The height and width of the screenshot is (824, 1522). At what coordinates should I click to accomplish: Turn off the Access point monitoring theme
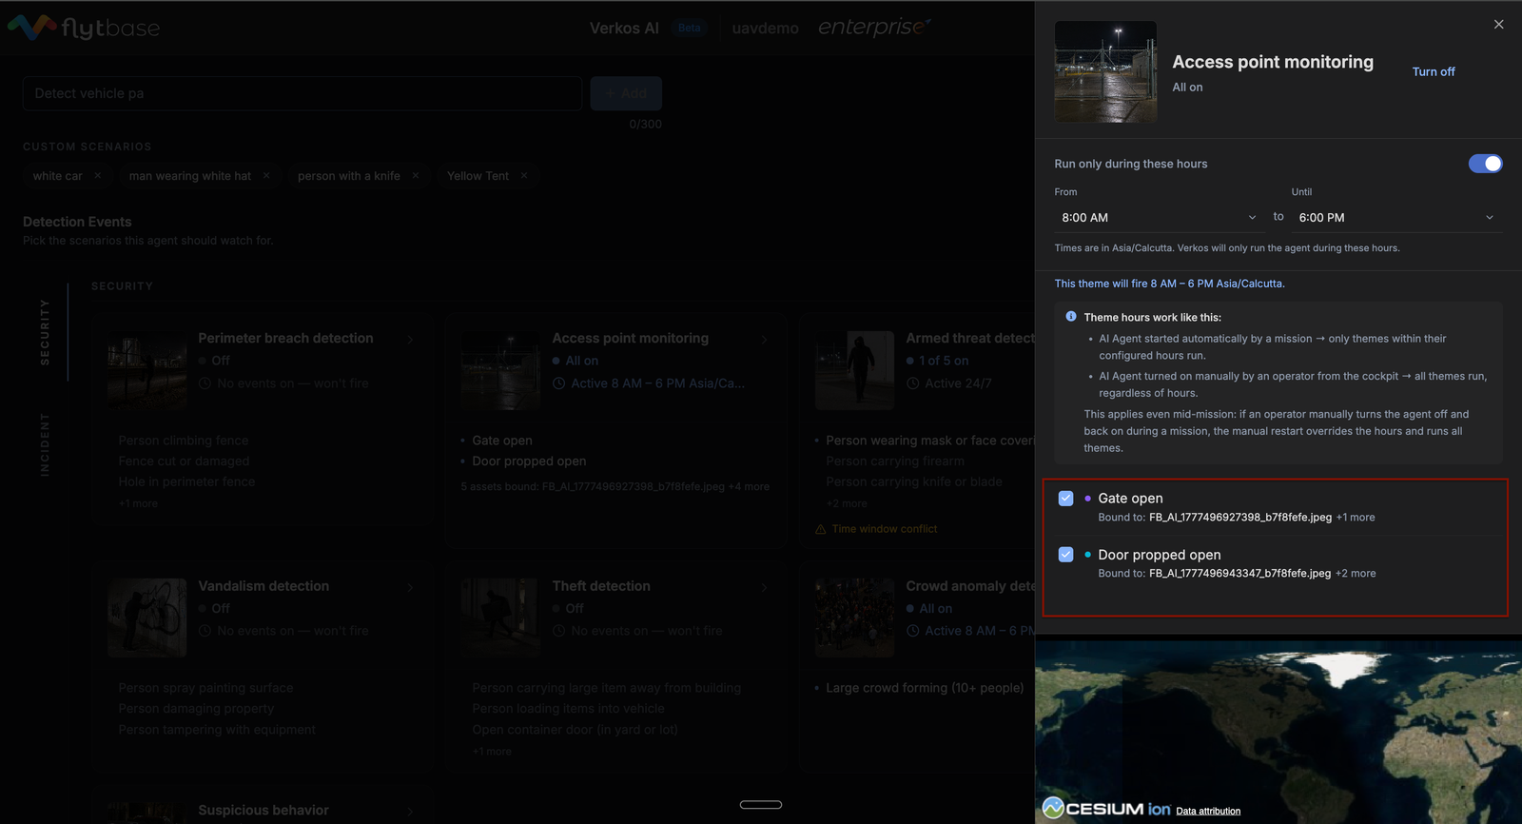click(1434, 71)
